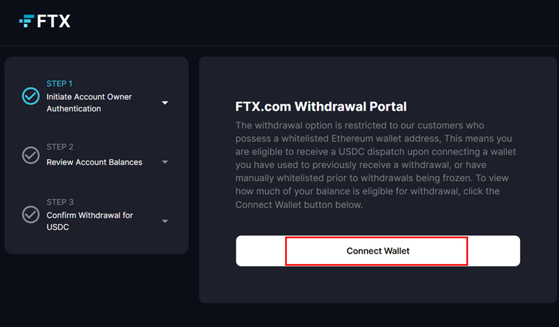Image resolution: width=559 pixels, height=327 pixels.
Task: Click the teal FTX logo glyph
Action: 26,21
